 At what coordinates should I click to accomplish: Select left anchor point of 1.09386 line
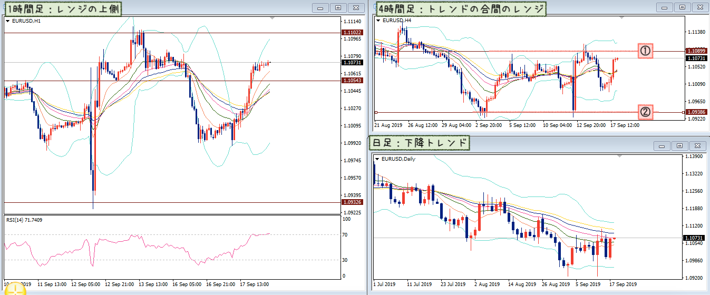pos(376,112)
